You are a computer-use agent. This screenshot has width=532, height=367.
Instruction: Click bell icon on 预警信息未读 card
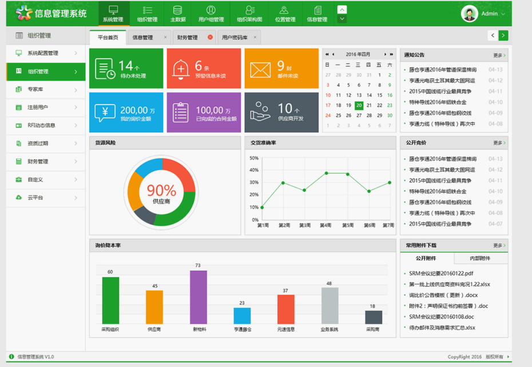click(x=180, y=68)
